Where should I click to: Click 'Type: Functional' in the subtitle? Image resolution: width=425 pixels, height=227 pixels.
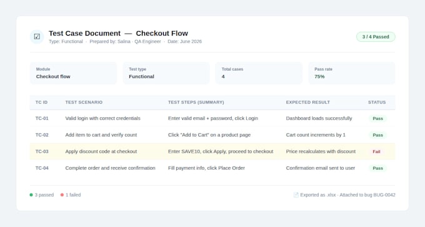66,41
